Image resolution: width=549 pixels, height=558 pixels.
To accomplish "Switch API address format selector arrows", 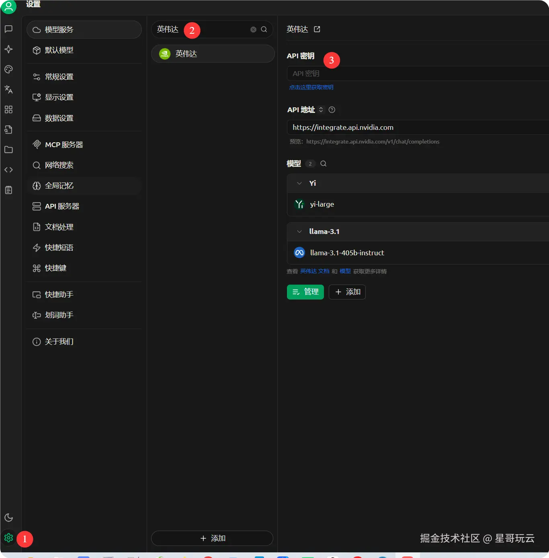I will tap(321, 109).
